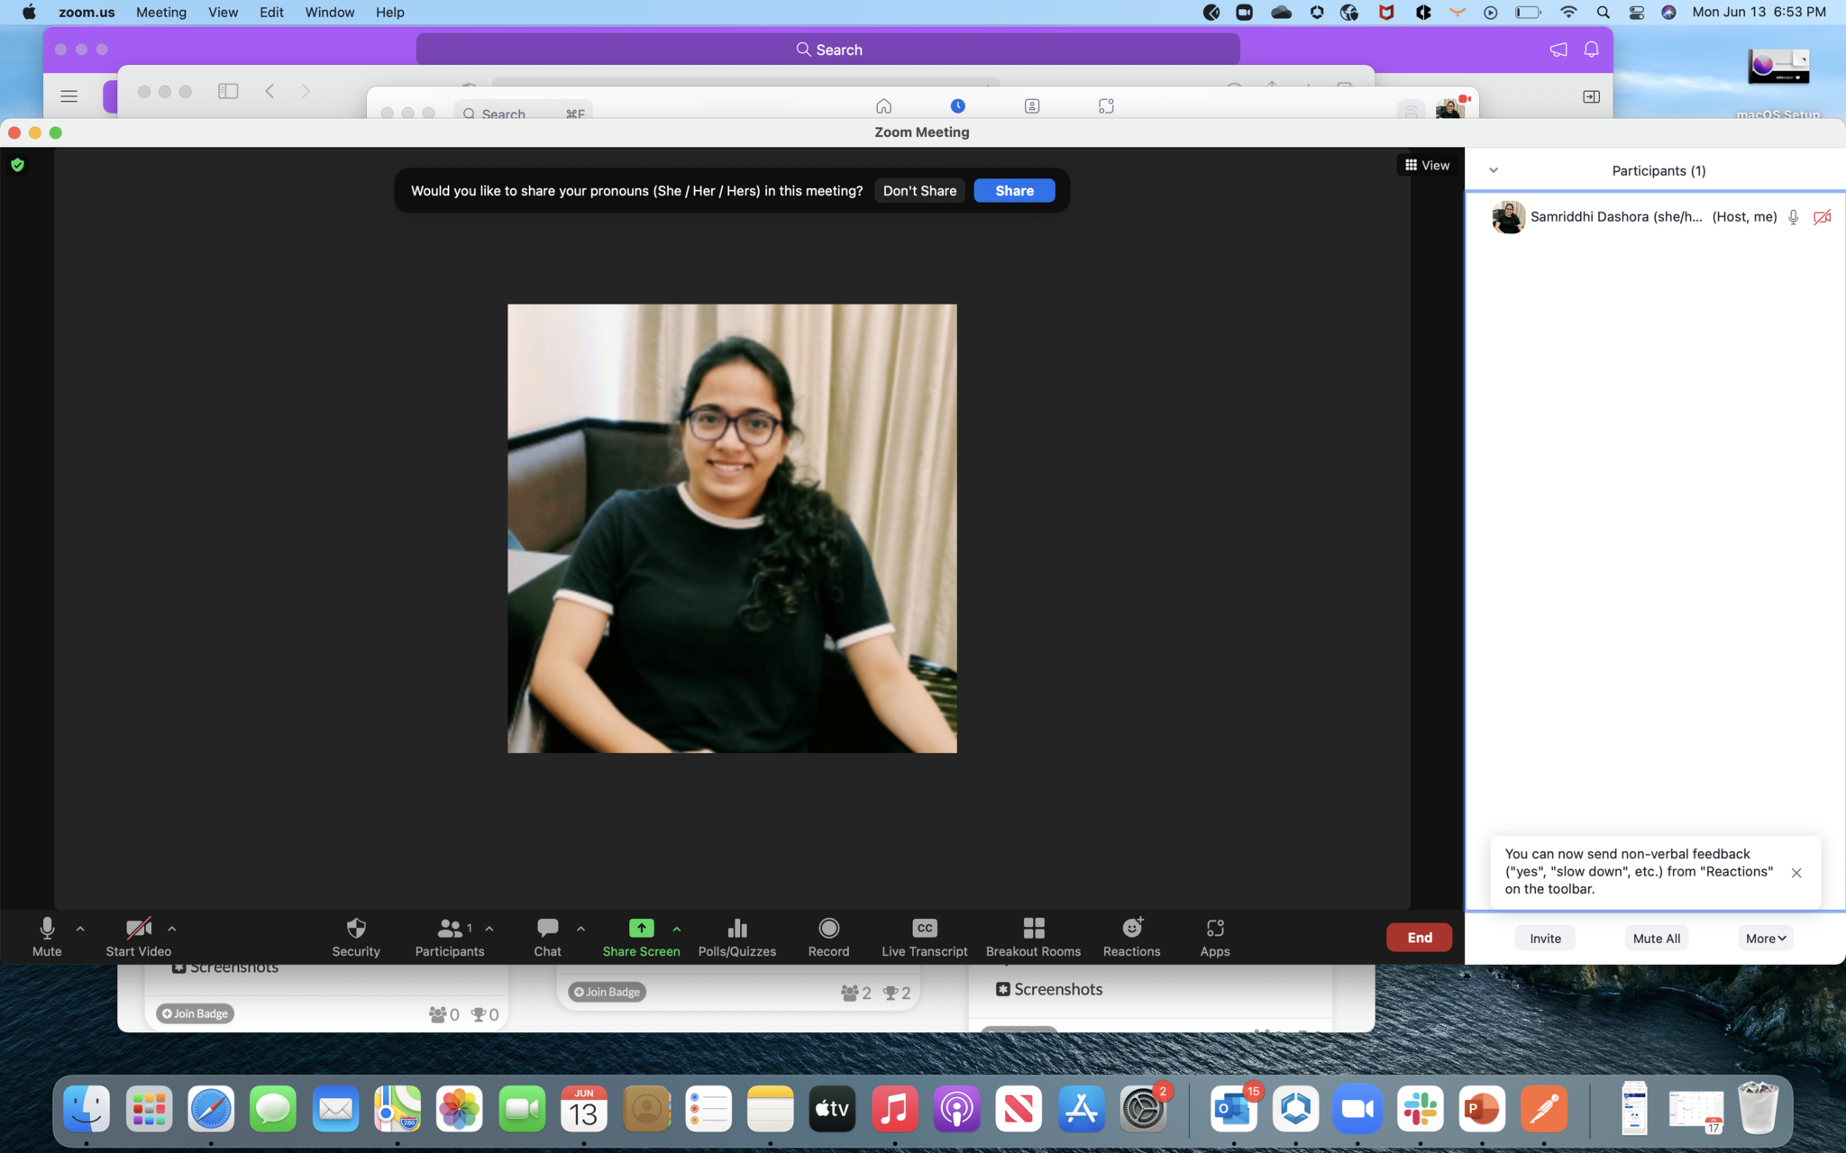
Task: Open Breakout Rooms icon
Action: [x=1033, y=928]
